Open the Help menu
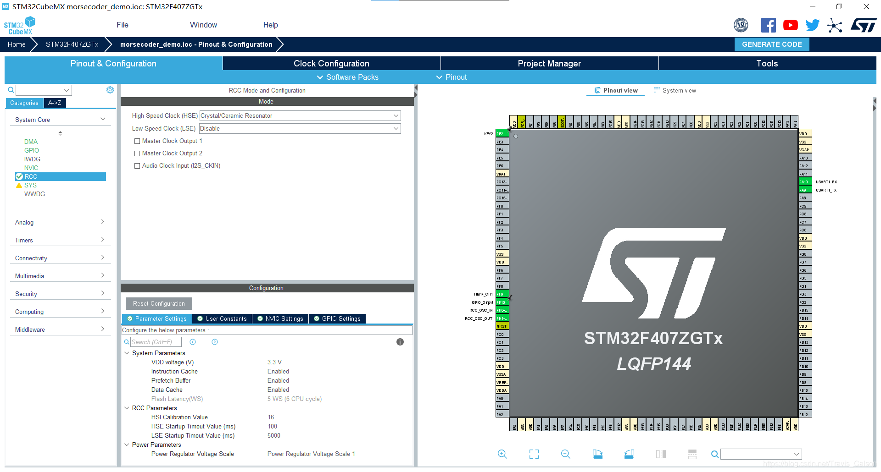This screenshot has height=472, width=881. [271, 25]
